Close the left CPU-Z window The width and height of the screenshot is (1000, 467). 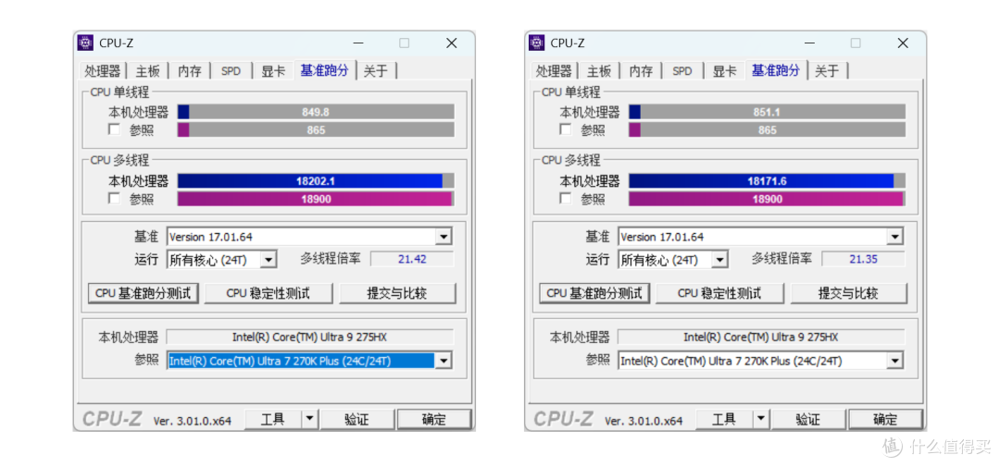pyautogui.click(x=452, y=43)
